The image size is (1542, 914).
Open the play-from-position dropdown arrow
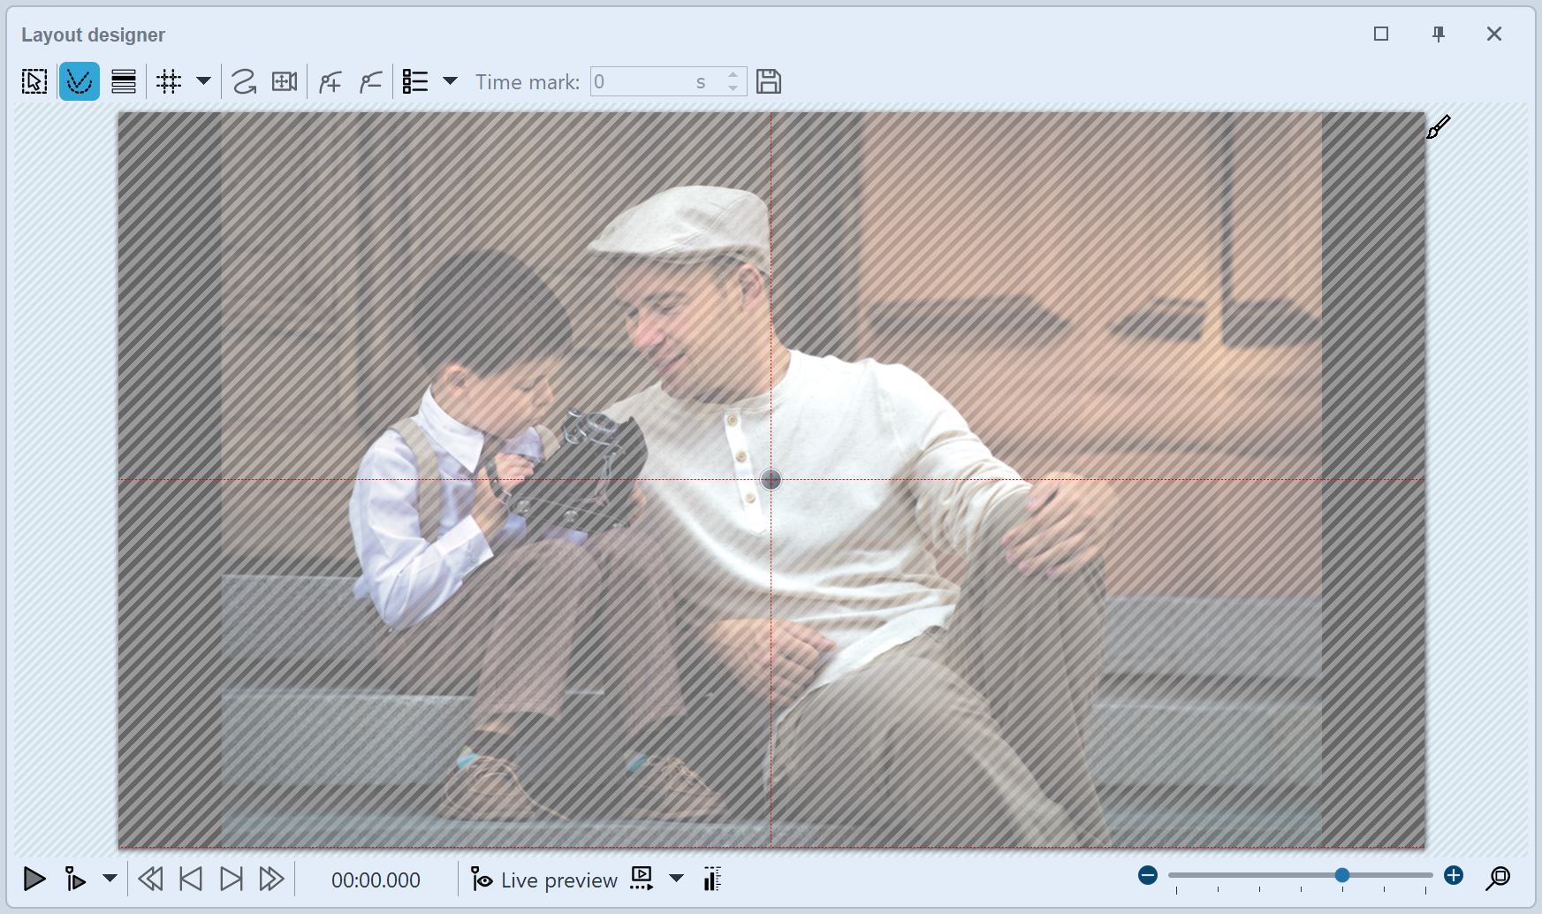[110, 879]
